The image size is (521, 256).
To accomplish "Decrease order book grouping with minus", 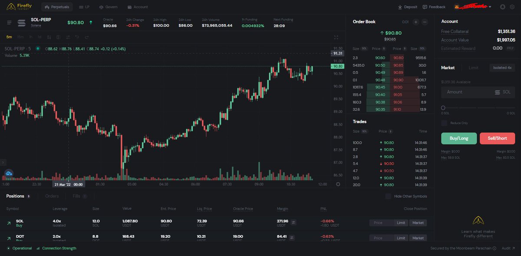I will pos(425,22).
